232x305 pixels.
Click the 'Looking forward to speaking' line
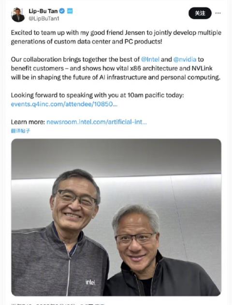click(98, 96)
